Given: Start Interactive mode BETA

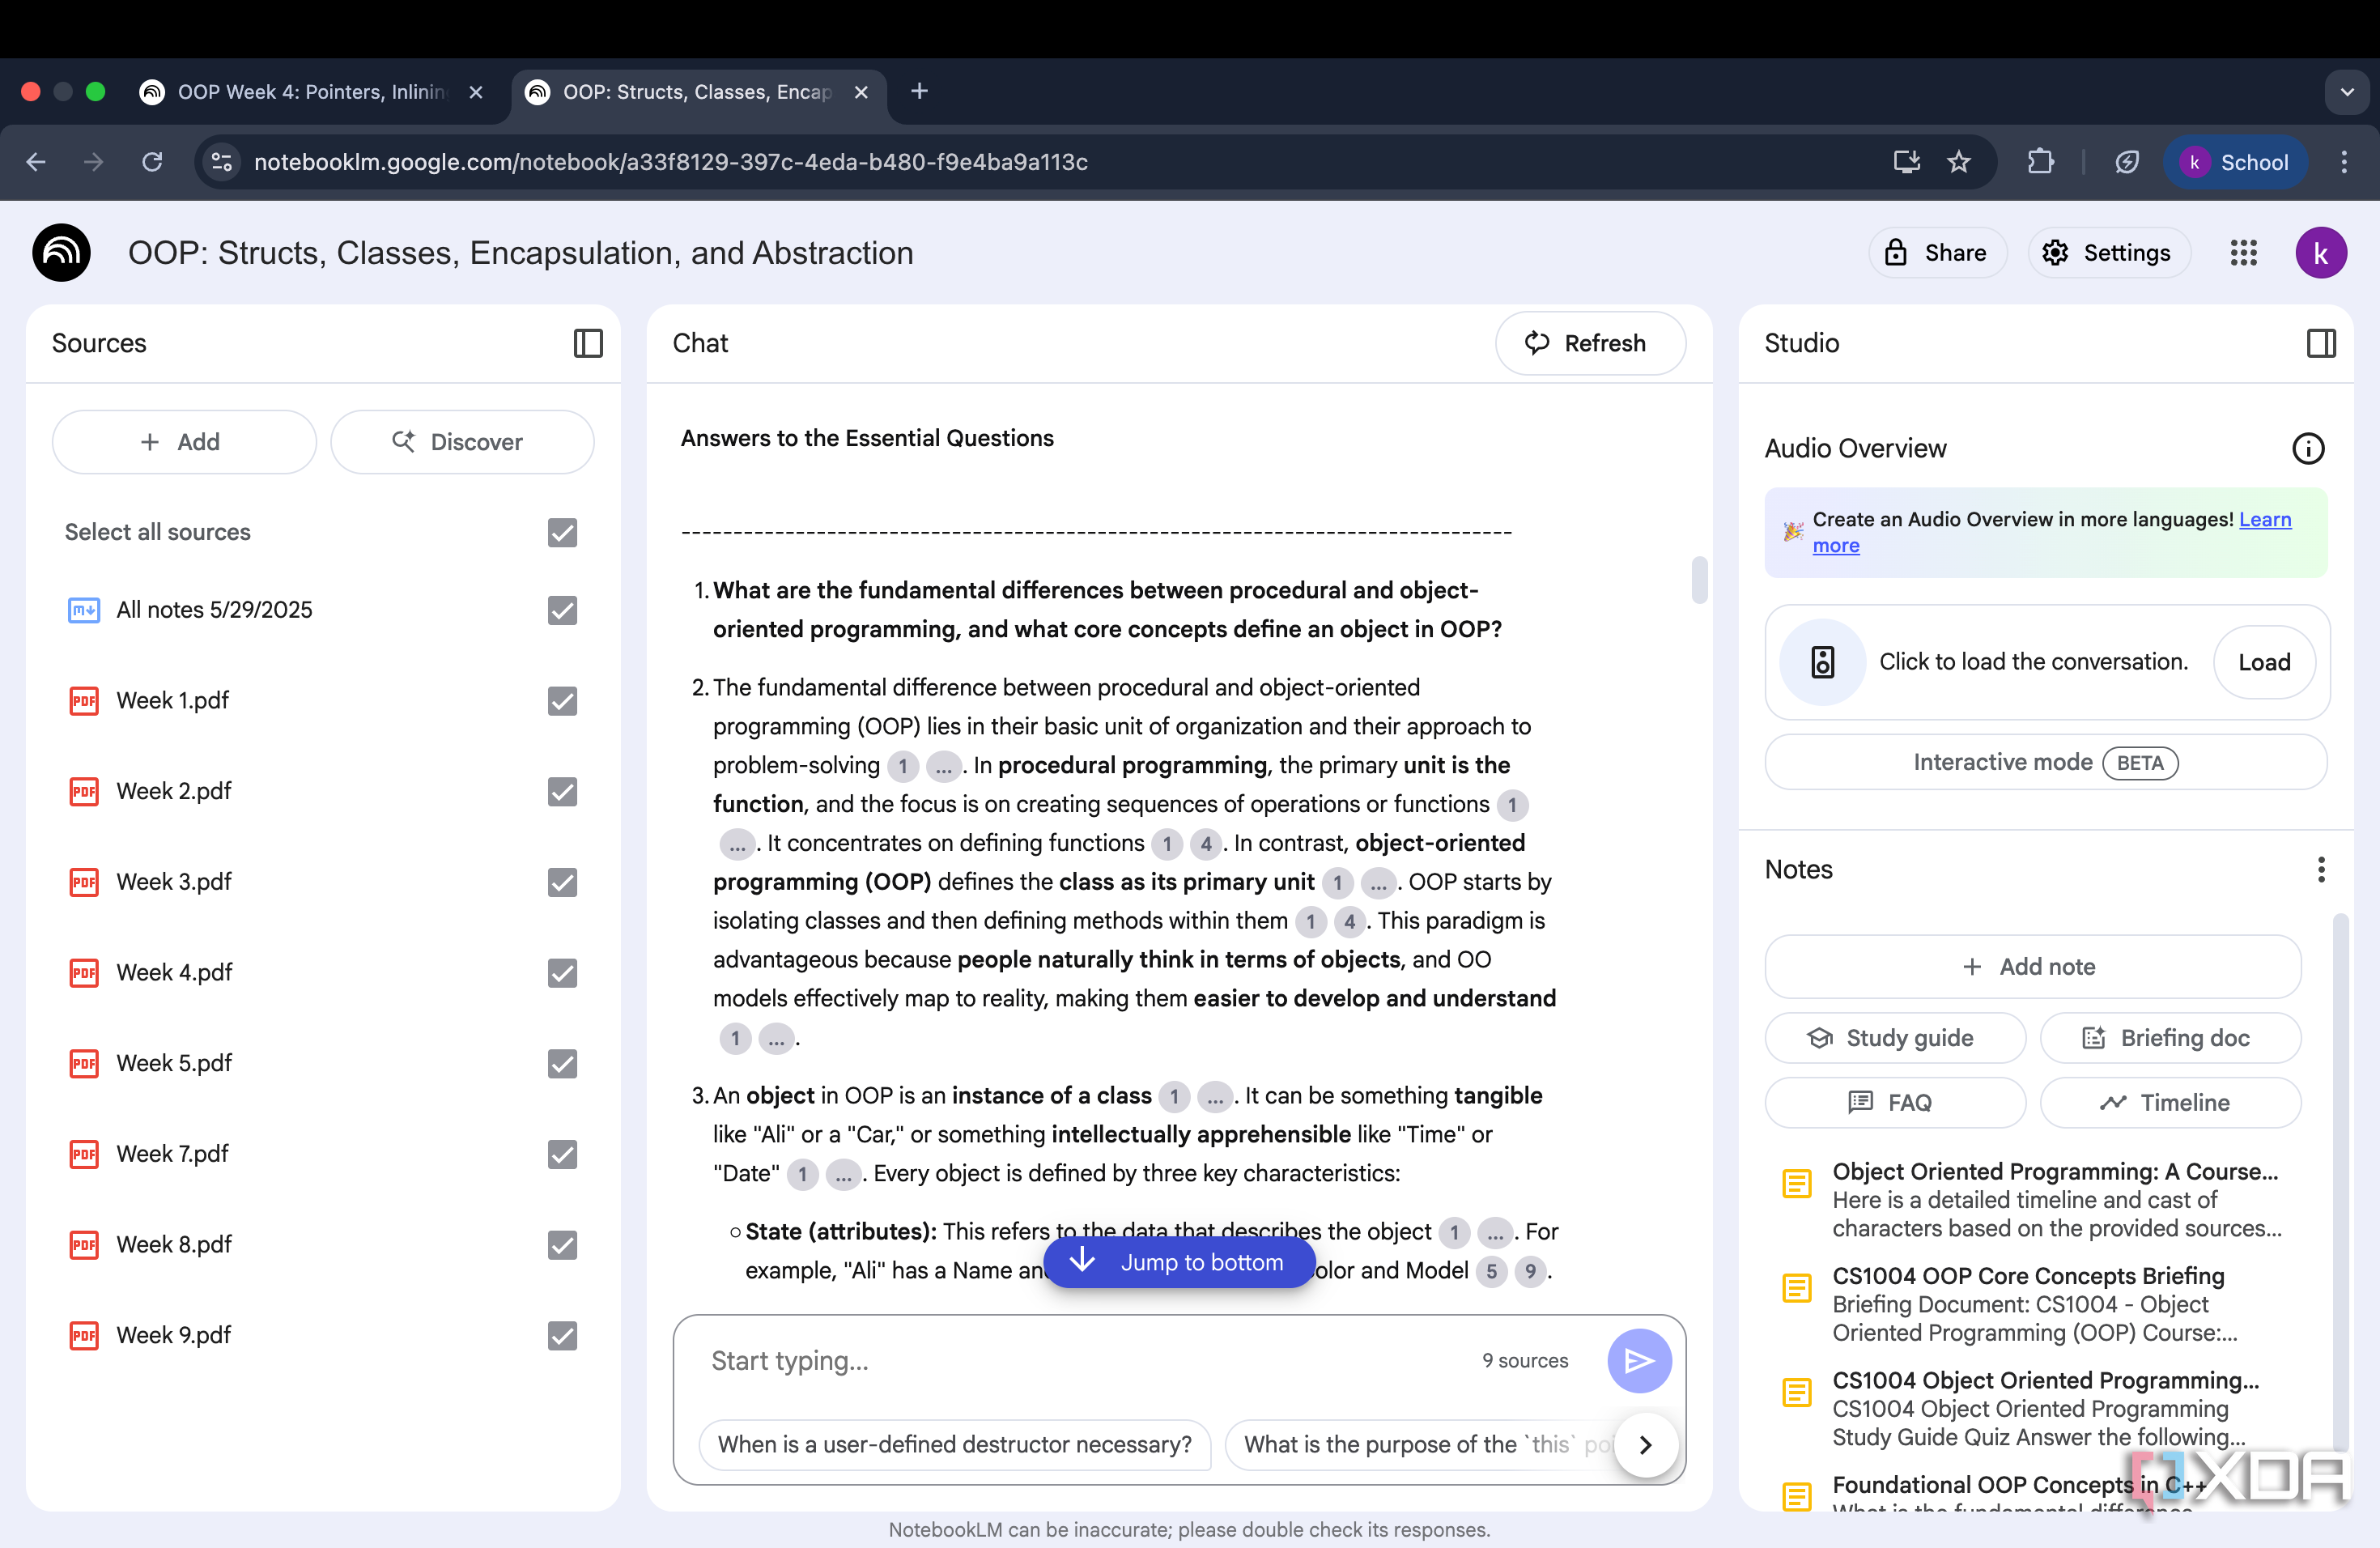Looking at the screenshot, I should [x=2045, y=762].
